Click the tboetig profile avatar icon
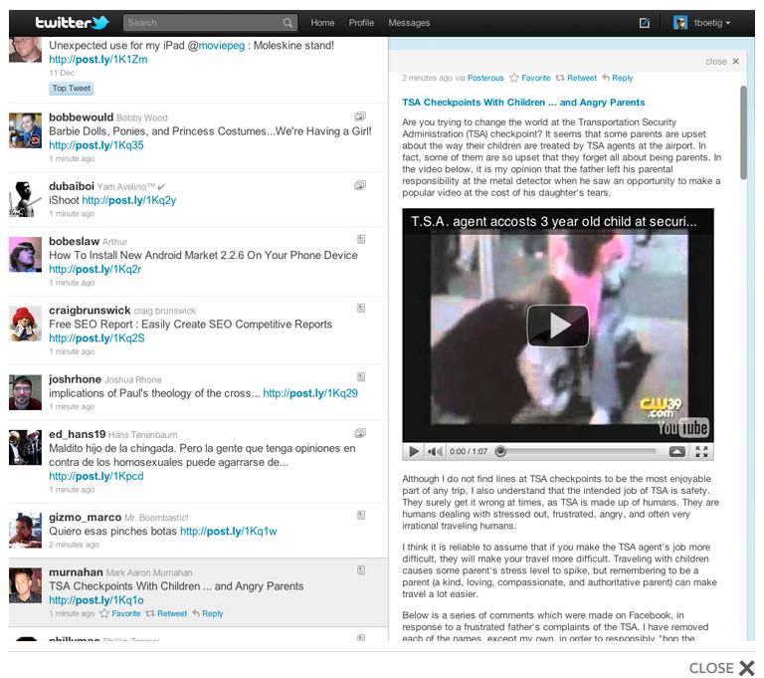 tap(680, 23)
